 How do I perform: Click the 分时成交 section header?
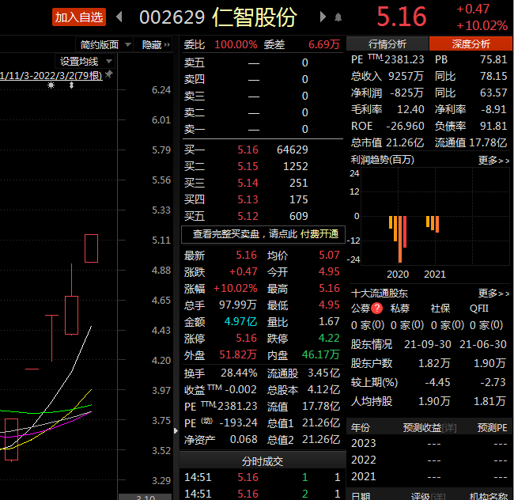[x=262, y=461]
